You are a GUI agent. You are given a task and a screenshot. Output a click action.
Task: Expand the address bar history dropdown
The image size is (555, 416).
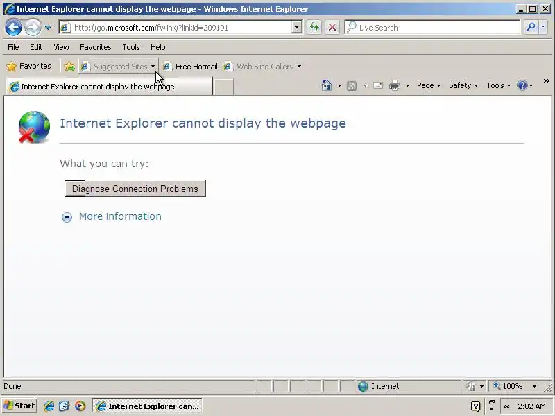click(297, 27)
